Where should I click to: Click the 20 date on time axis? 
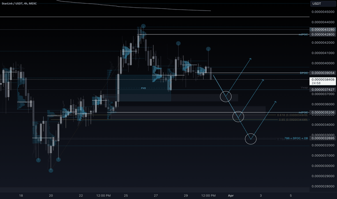point(51,195)
